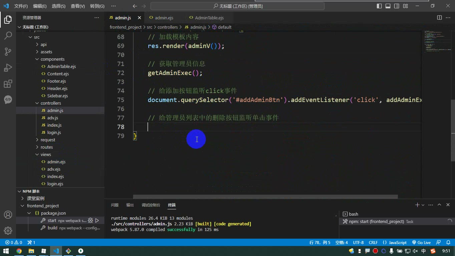Click the title bar workspace search box
Screen dimensions: 455x256
238,6
